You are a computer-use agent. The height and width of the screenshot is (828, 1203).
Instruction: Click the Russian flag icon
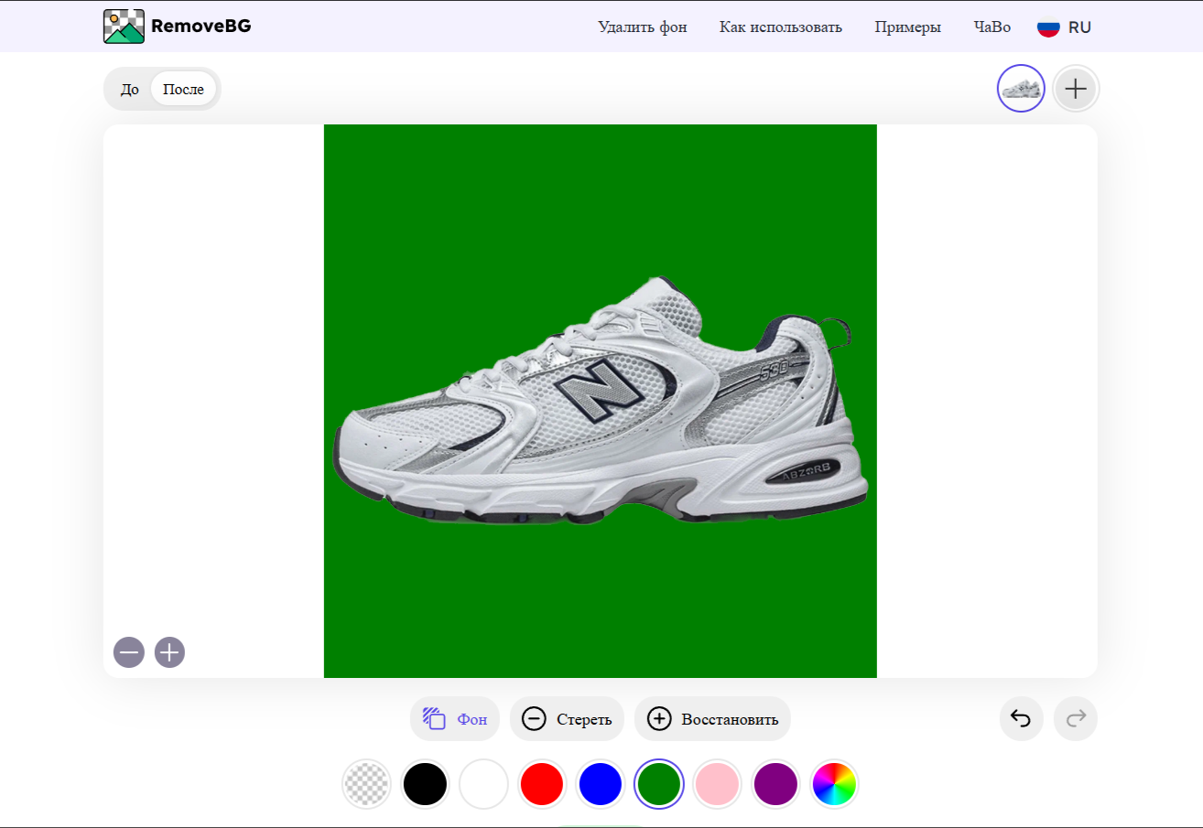[x=1048, y=27]
